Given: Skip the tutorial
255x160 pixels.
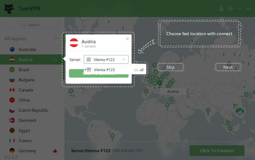Looking at the screenshot, I should click(x=171, y=67).
